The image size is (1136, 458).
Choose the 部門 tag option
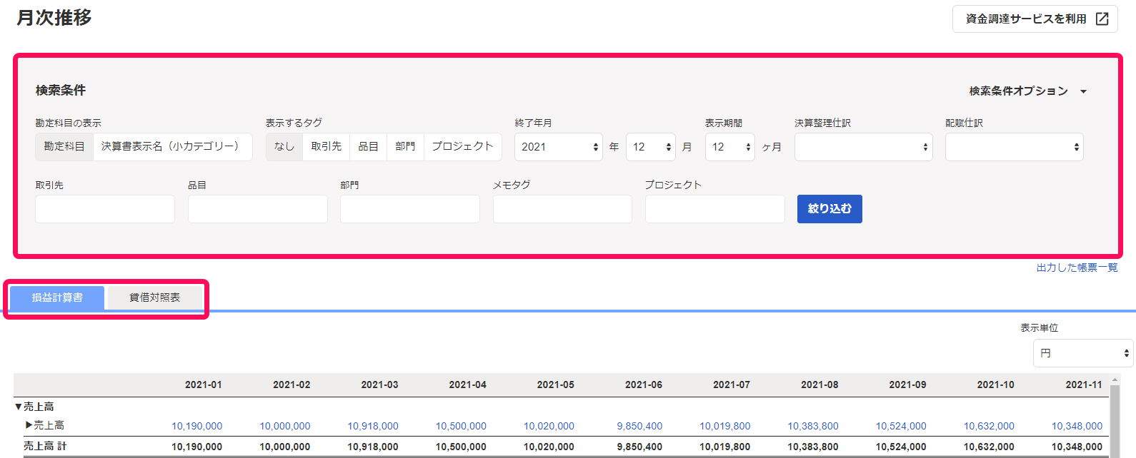405,146
